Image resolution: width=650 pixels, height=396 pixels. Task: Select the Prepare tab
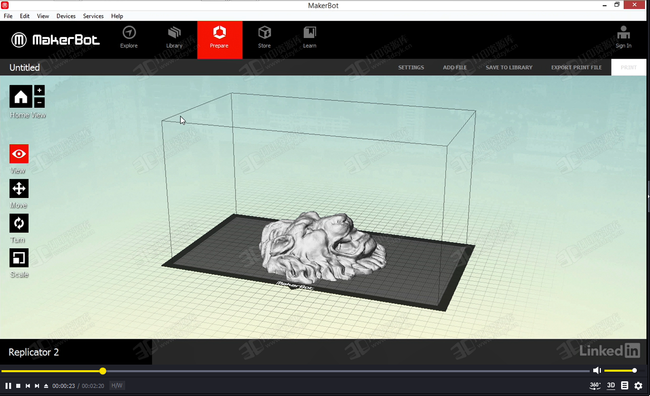click(219, 39)
